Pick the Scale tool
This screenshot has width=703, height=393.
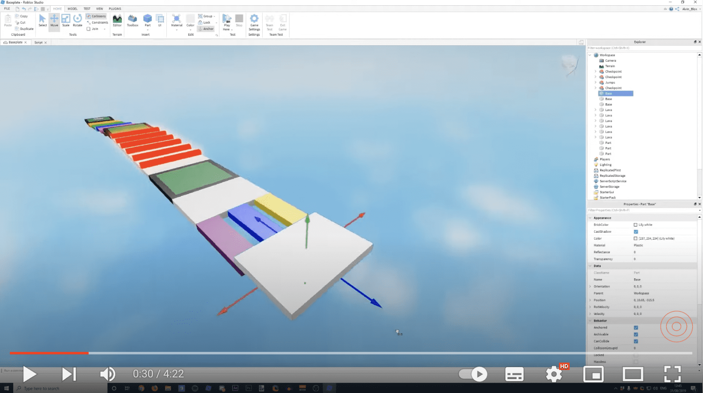[x=66, y=21]
